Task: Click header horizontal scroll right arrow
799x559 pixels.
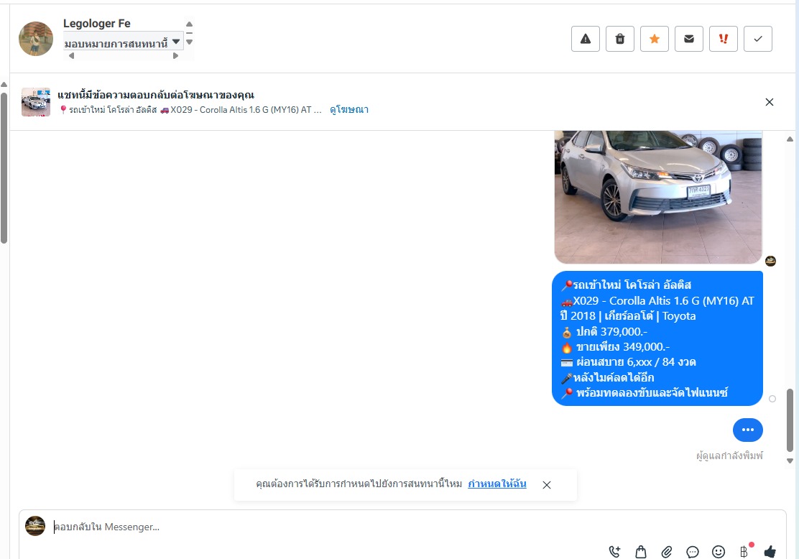Action: coord(175,56)
